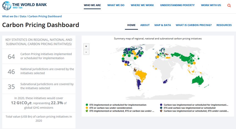
Task: Click the '12 GtCO2e' coverage value
Action: coord(21,103)
